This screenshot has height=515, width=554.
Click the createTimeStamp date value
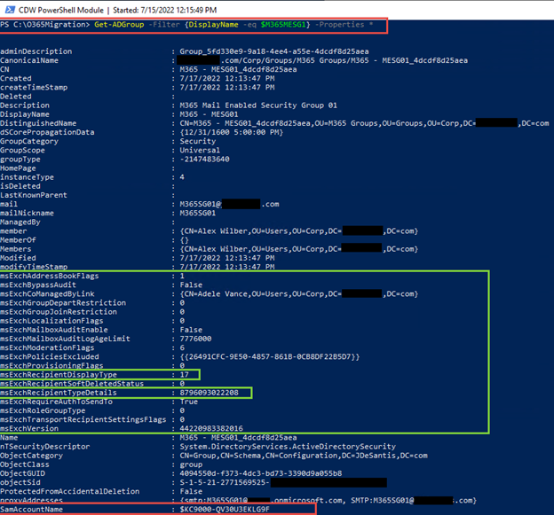pos(227,88)
